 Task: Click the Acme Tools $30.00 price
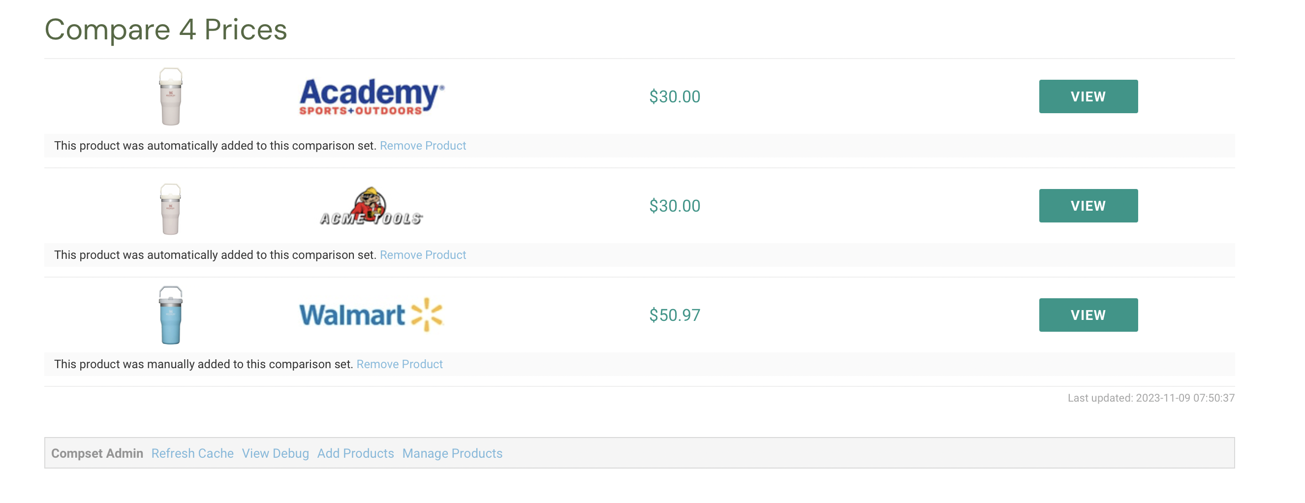pyautogui.click(x=675, y=206)
